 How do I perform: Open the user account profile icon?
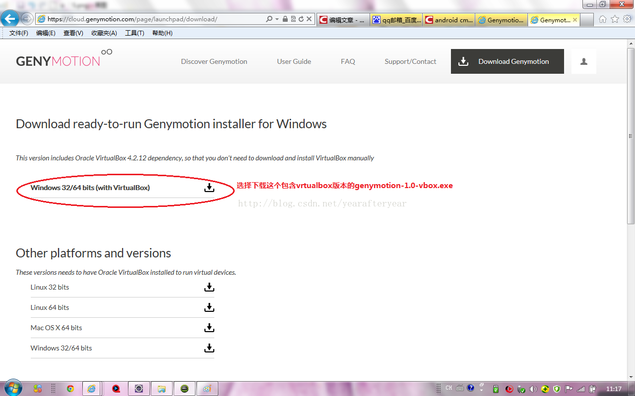coord(584,61)
